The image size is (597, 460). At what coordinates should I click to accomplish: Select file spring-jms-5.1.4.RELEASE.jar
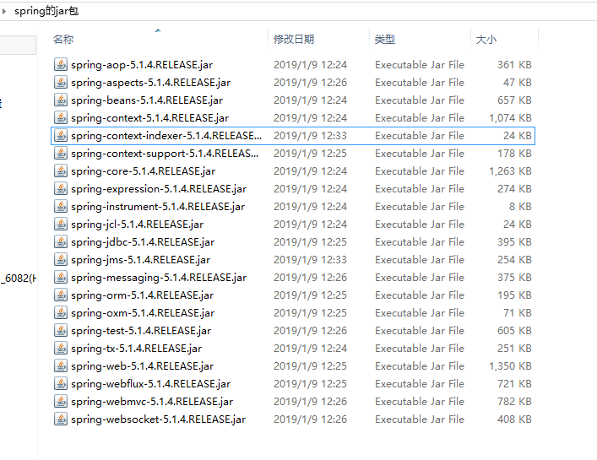point(140,259)
